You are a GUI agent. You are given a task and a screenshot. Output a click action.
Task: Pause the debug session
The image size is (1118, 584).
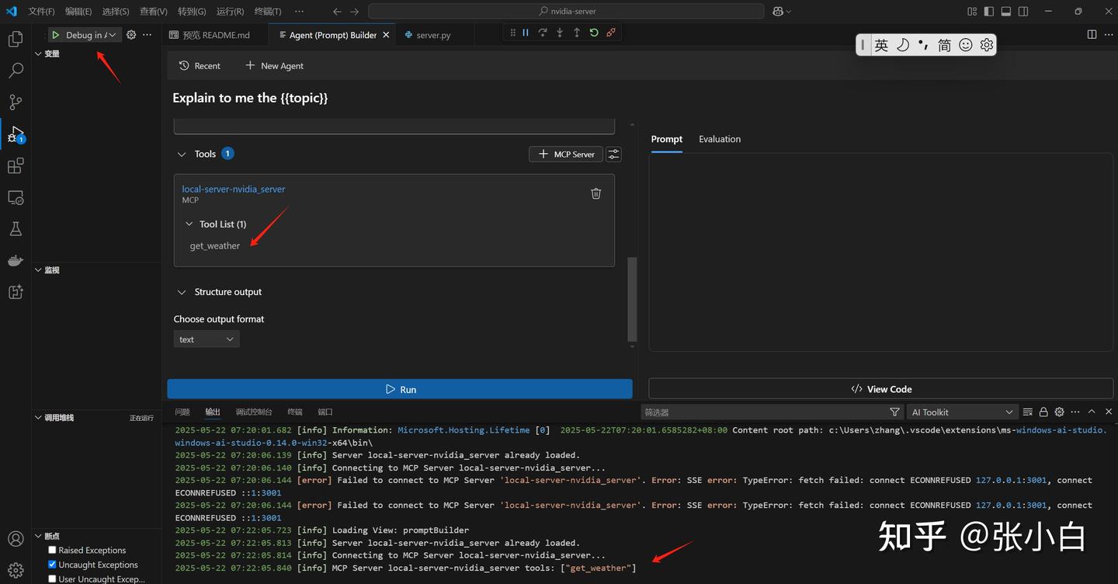point(526,33)
